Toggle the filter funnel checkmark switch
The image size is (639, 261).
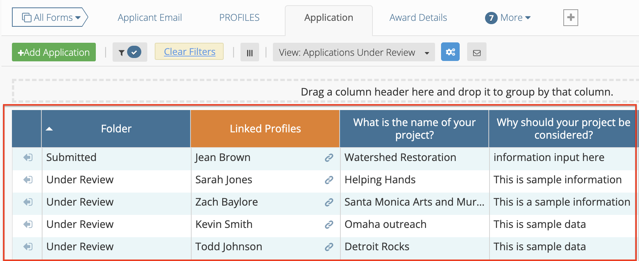point(130,52)
